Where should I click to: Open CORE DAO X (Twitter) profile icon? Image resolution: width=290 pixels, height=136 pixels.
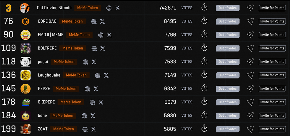[x=102, y=21]
